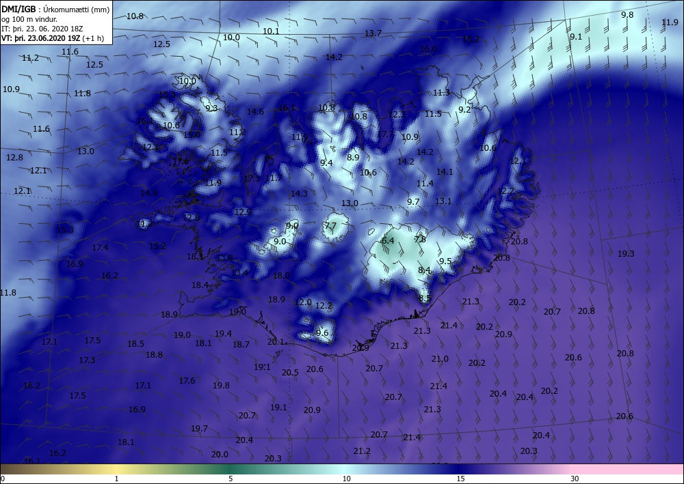Click the map value 12.0
The width and height of the screenshot is (684, 484).
tap(303, 302)
